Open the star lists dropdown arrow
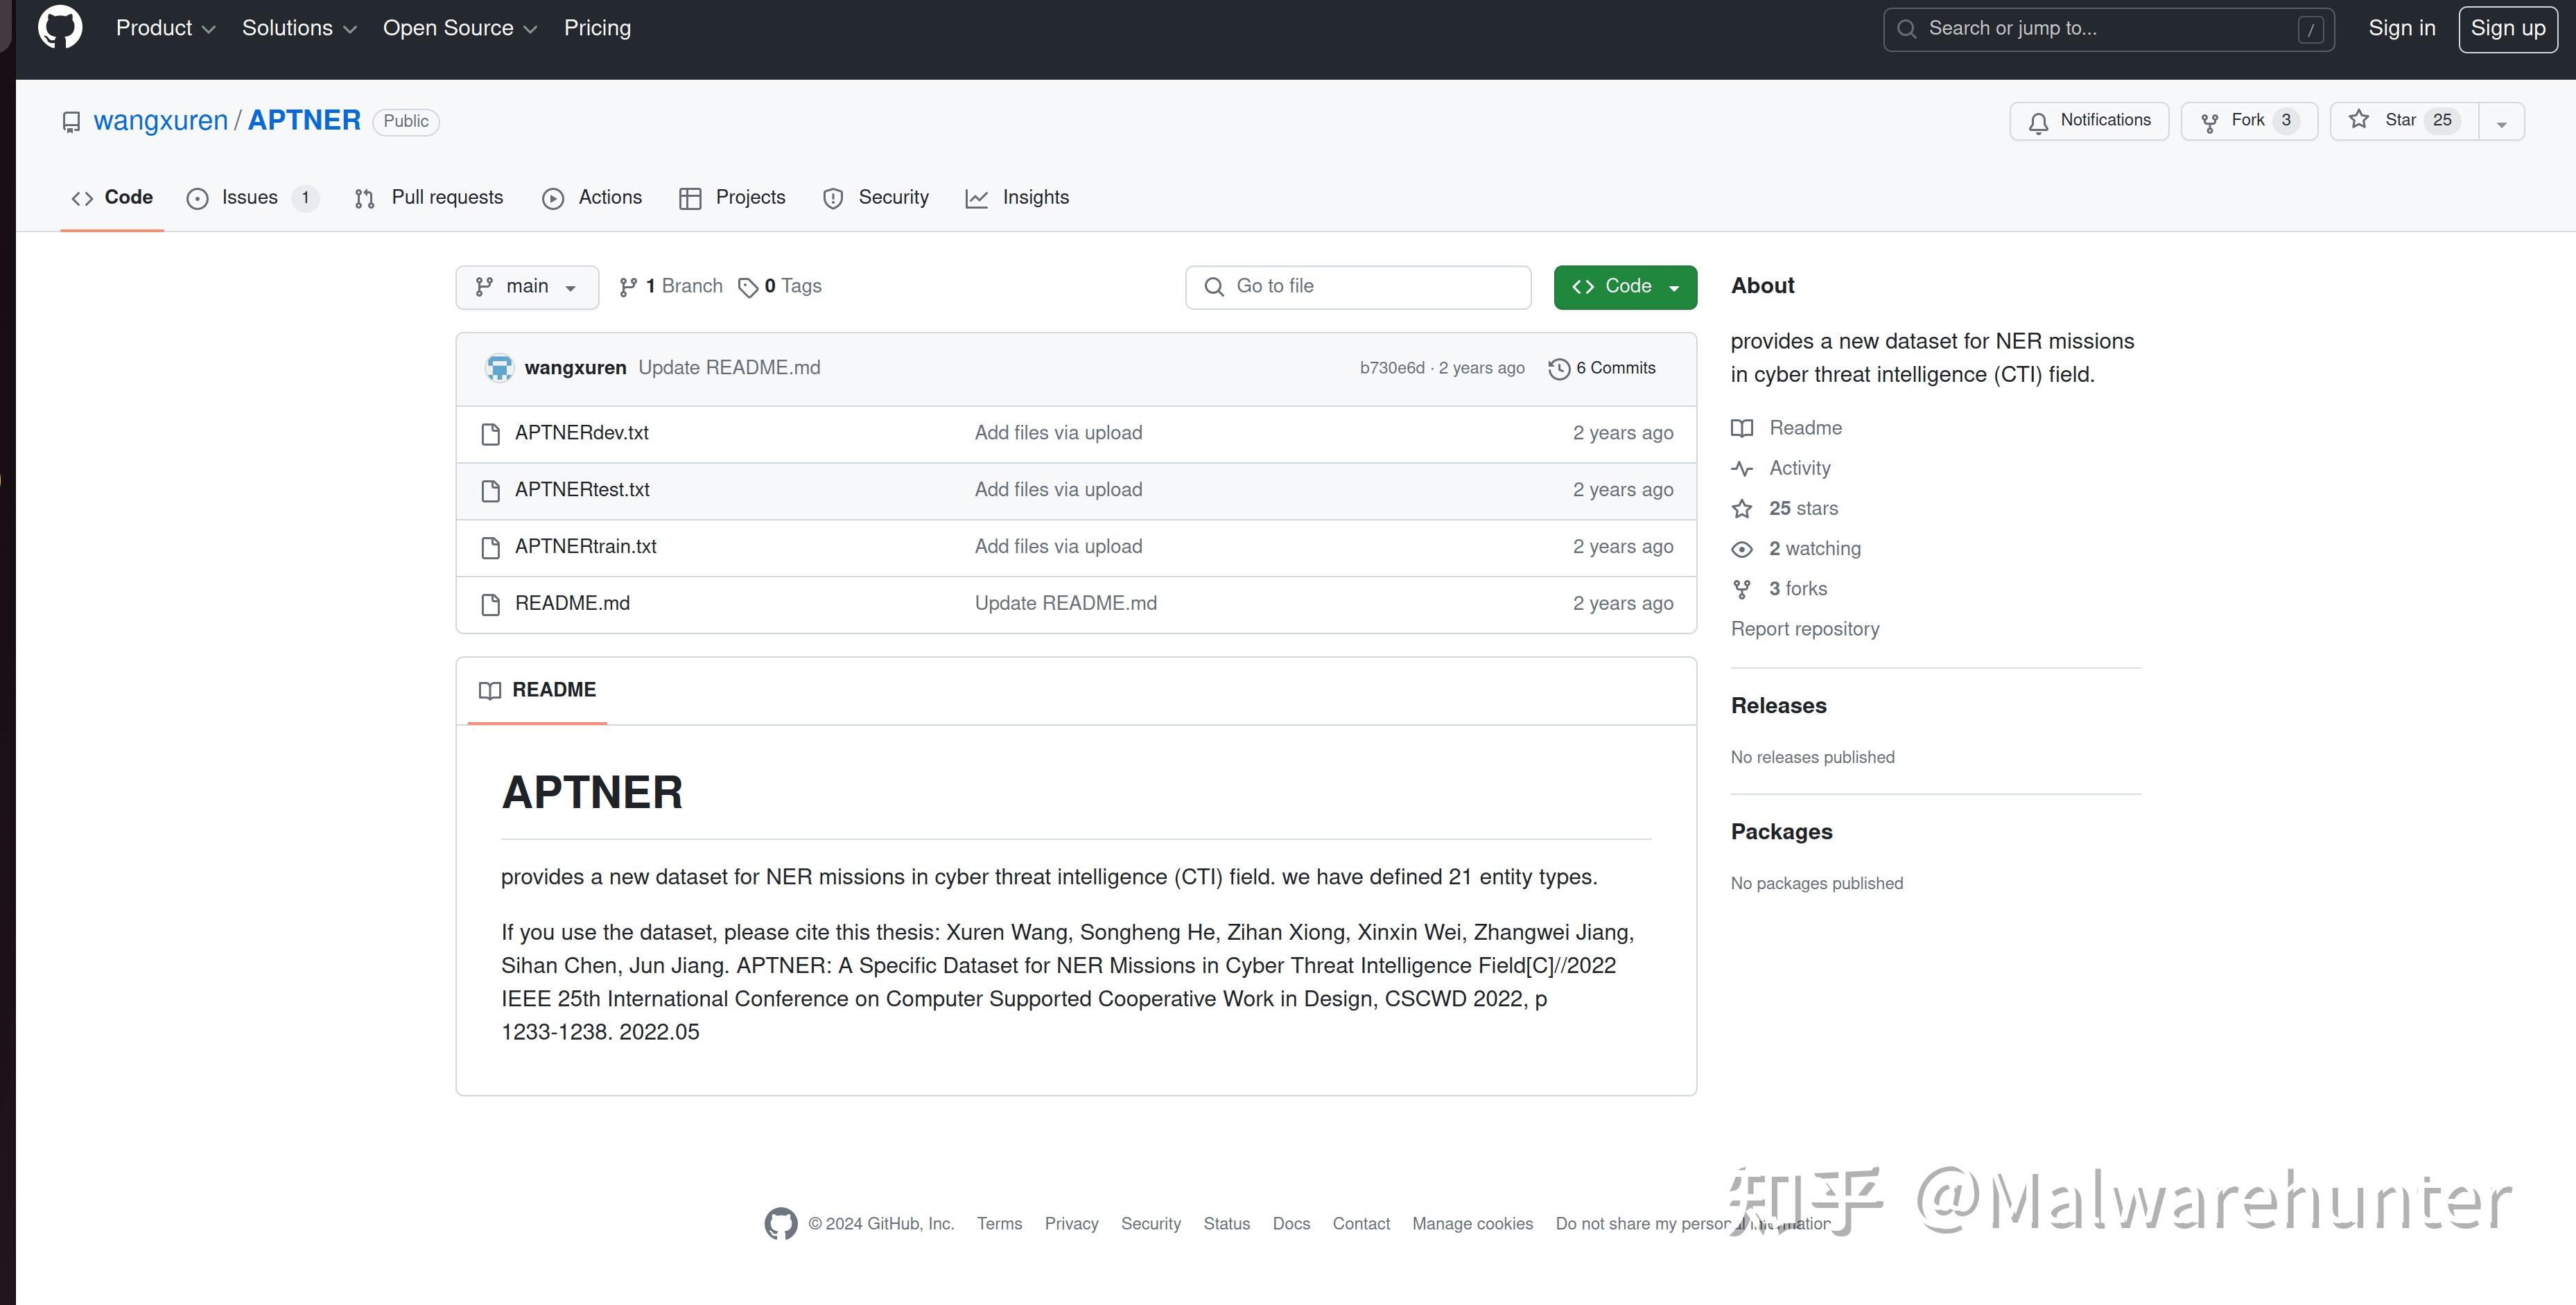This screenshot has width=2576, height=1305. coord(2500,123)
